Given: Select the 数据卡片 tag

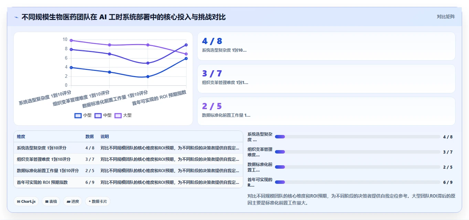Looking at the screenshot, I should pyautogui.click(x=98, y=201).
